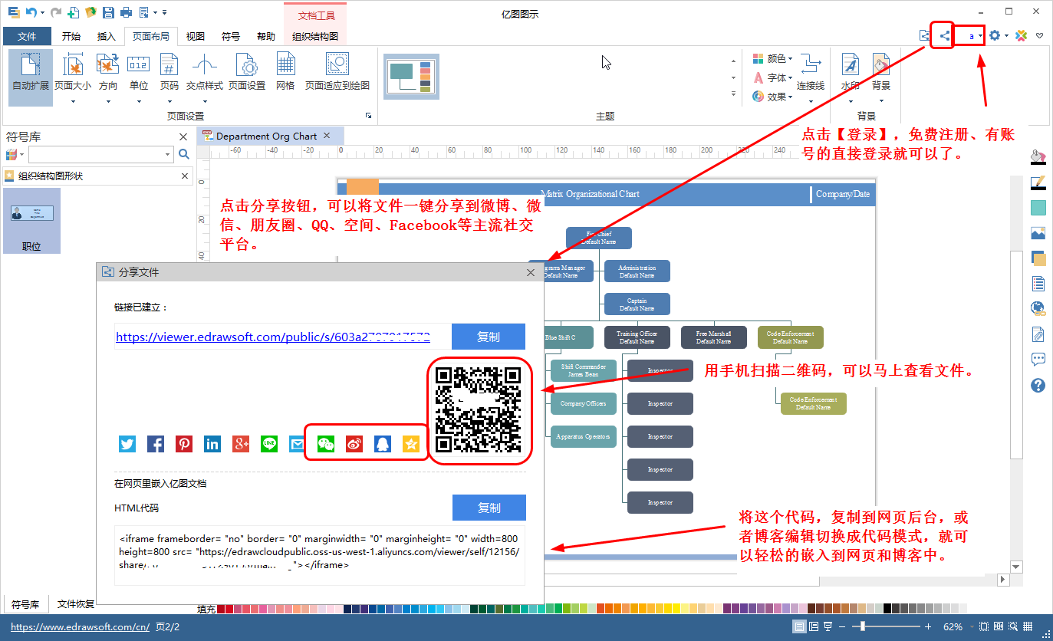Adjust the zoom slider handle in status bar
This screenshot has width=1053, height=641.
click(x=863, y=626)
